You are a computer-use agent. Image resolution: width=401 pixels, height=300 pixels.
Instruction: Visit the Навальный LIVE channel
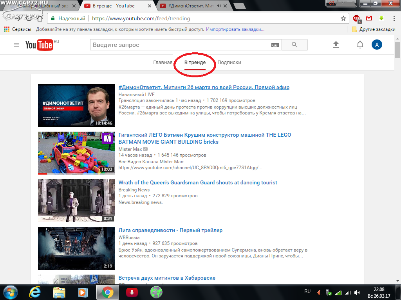(x=137, y=95)
